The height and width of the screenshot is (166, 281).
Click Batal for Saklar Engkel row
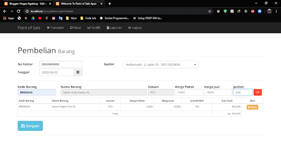(252, 107)
